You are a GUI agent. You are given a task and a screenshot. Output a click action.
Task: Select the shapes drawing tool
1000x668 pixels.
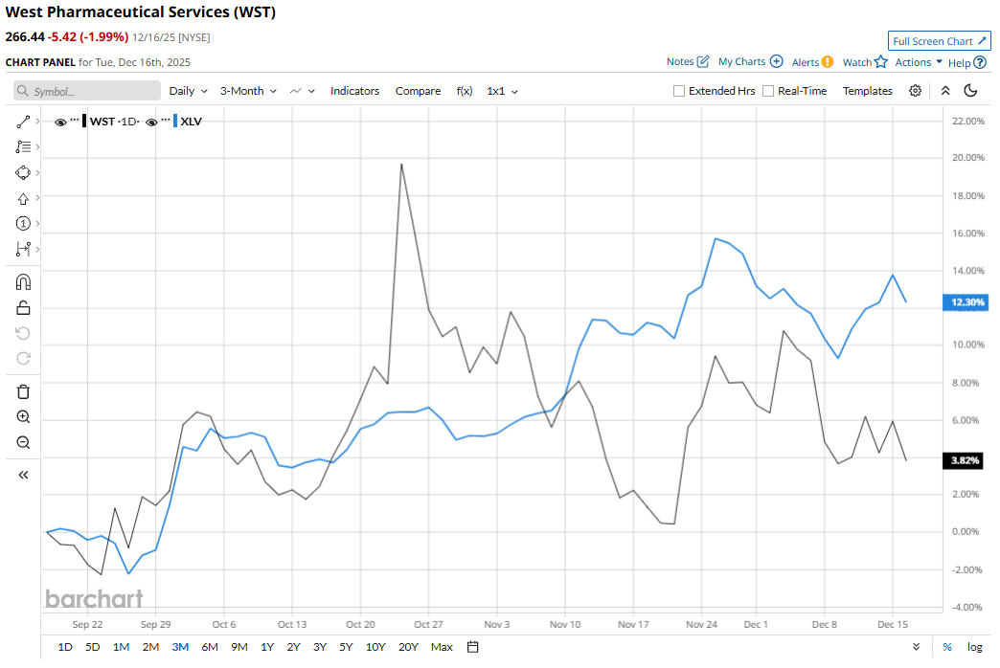click(x=23, y=172)
